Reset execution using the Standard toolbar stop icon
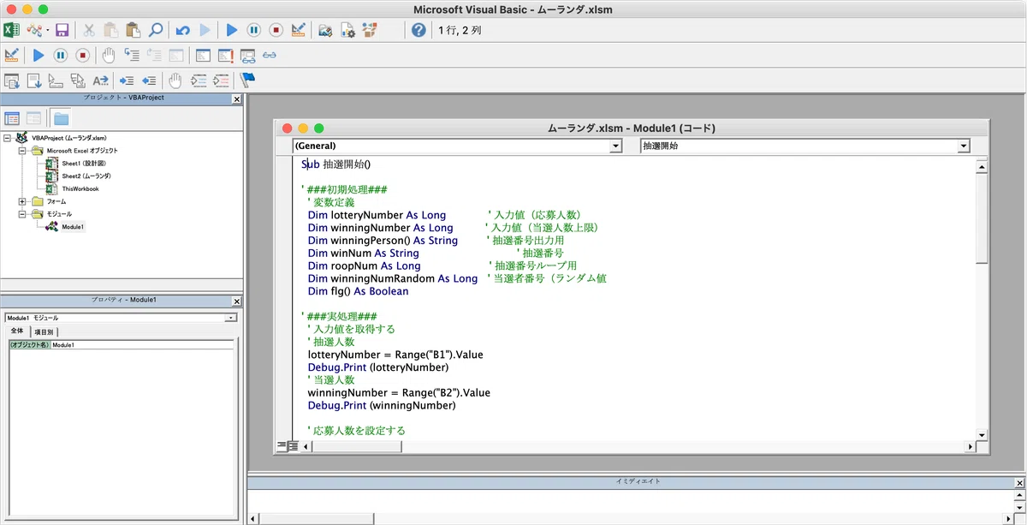 pyautogui.click(x=276, y=30)
